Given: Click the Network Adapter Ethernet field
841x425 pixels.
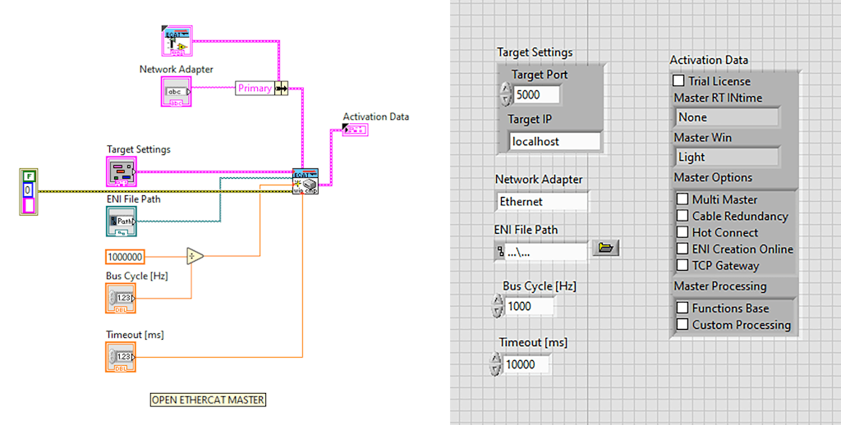Looking at the screenshot, I should click(542, 202).
